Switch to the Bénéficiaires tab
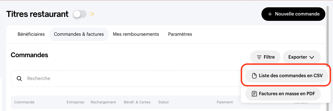The width and height of the screenshot is (333, 111). [x=31, y=34]
